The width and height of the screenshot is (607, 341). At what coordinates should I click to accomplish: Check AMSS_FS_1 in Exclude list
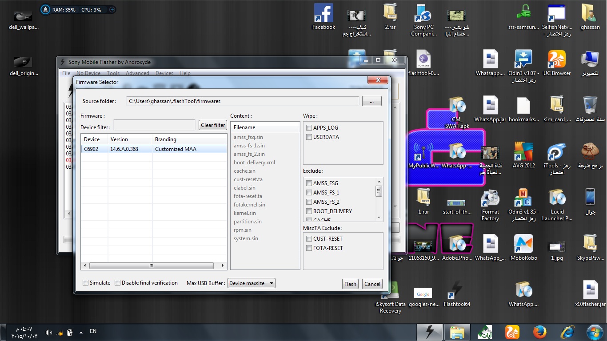pos(309,193)
